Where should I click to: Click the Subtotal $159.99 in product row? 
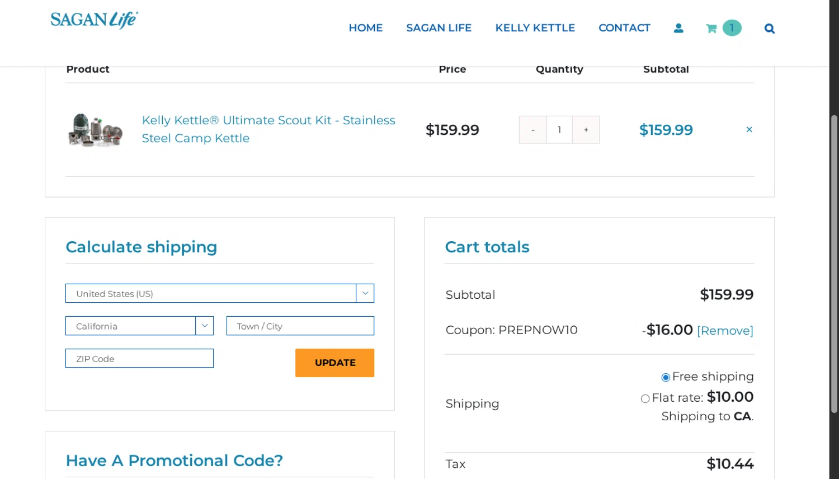(666, 130)
